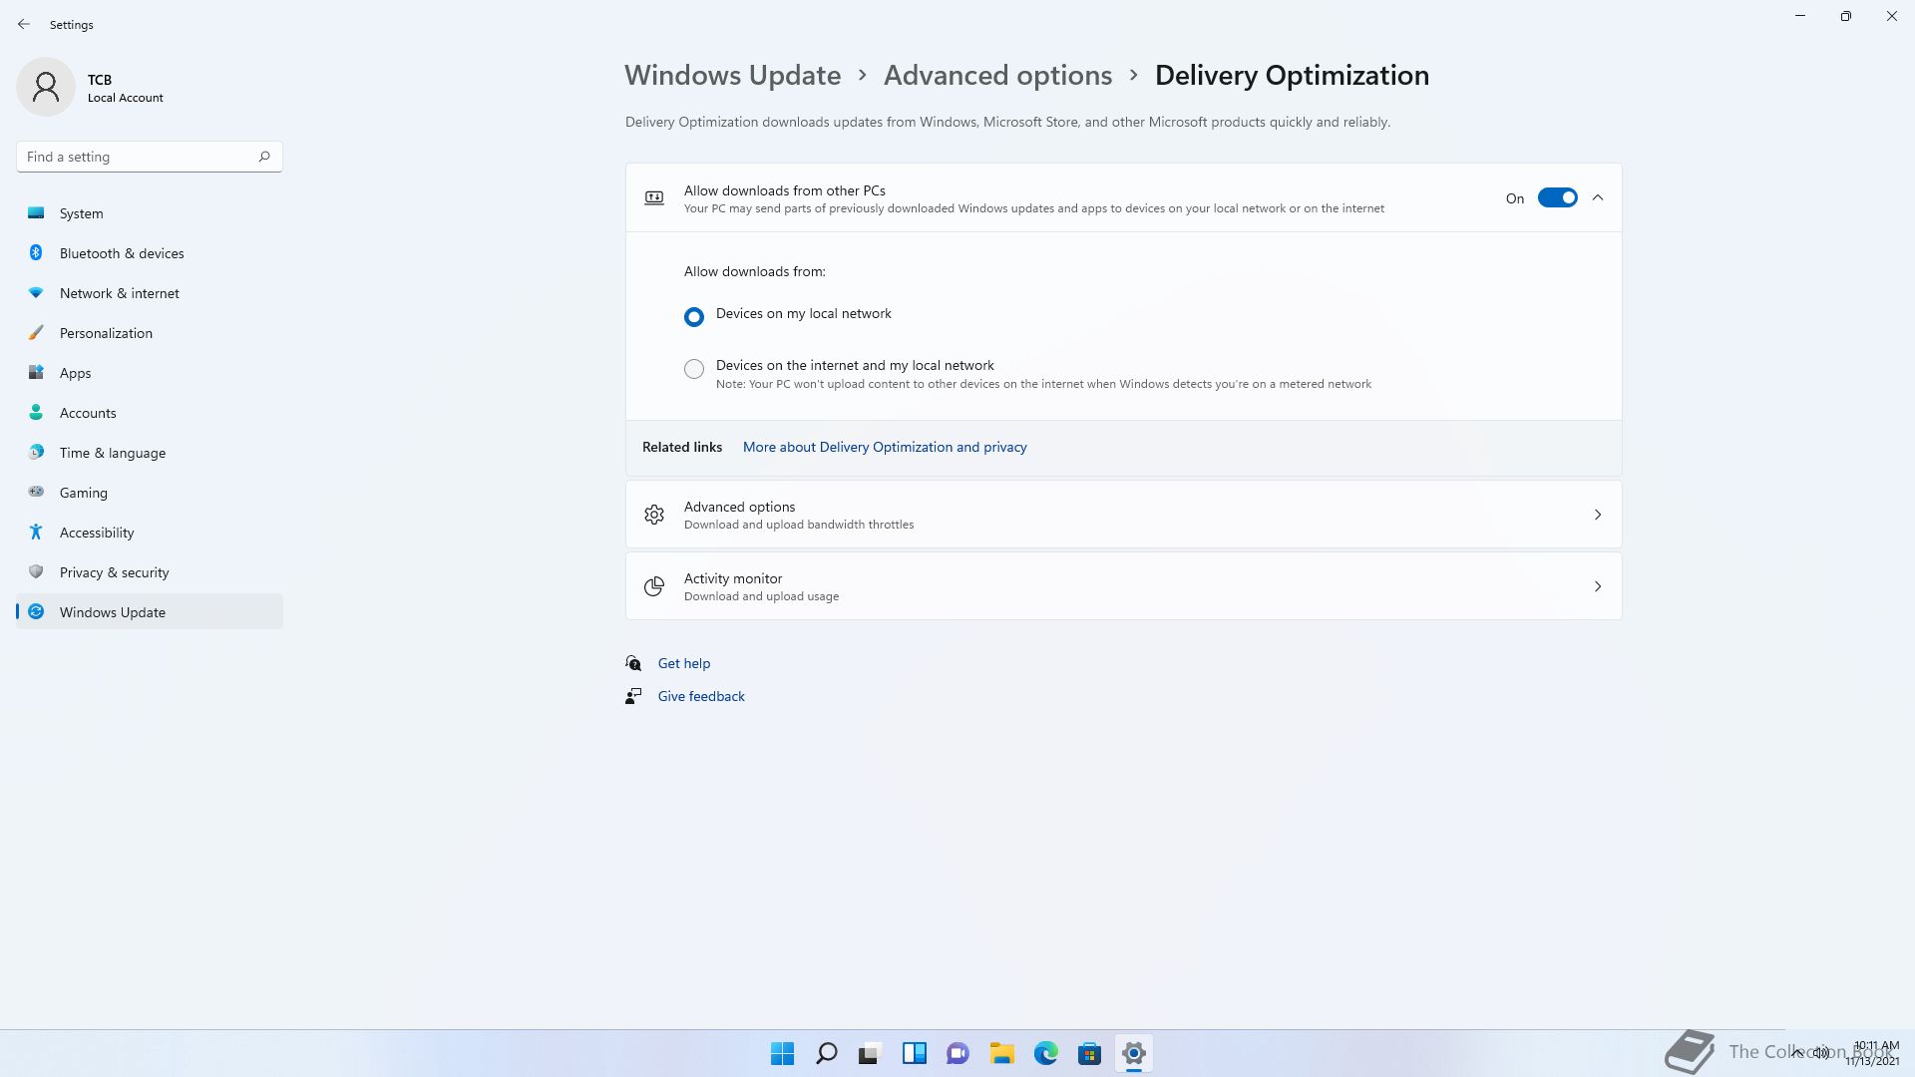Open Teams Chat from the taskbar

(x=958, y=1053)
